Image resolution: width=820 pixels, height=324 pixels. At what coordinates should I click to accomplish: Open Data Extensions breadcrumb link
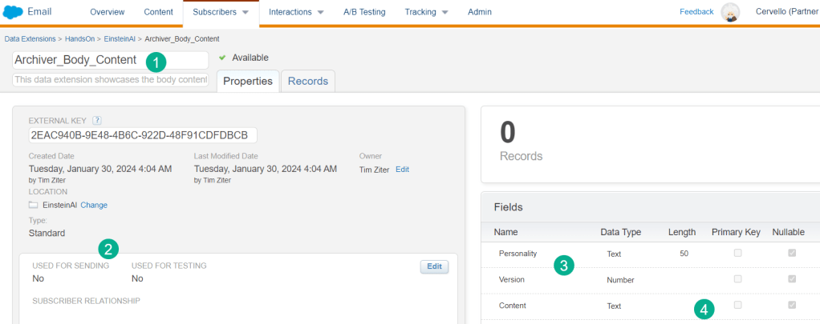30,38
